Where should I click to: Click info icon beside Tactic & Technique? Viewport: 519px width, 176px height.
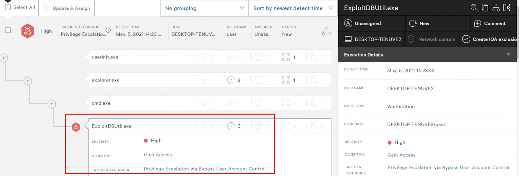108,30
